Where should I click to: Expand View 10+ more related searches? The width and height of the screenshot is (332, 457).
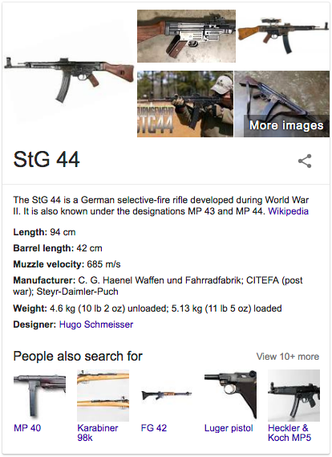[287, 357]
